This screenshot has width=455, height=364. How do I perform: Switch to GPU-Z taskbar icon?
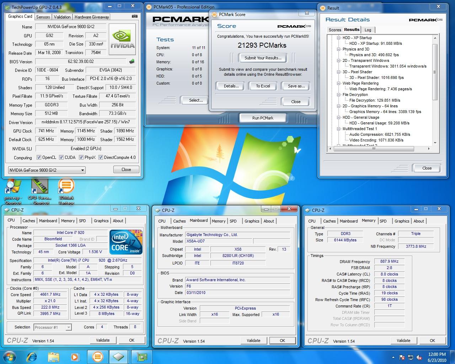coord(142,357)
